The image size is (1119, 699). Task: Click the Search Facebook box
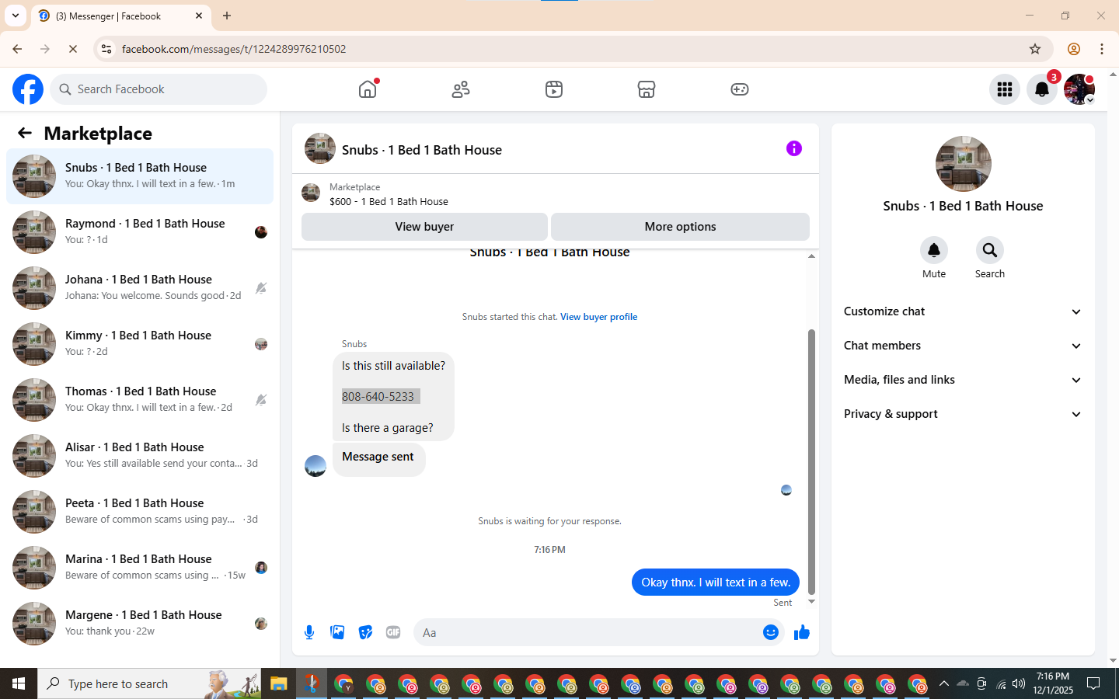click(x=159, y=89)
